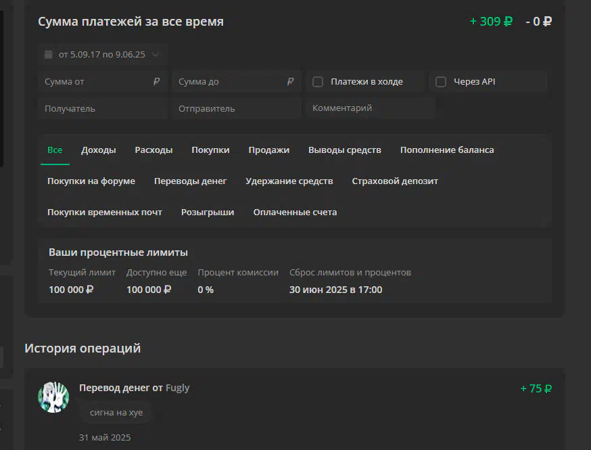The width and height of the screenshot is (591, 450).
Task: Filter by Покупки на форуме
Action: coord(91,181)
